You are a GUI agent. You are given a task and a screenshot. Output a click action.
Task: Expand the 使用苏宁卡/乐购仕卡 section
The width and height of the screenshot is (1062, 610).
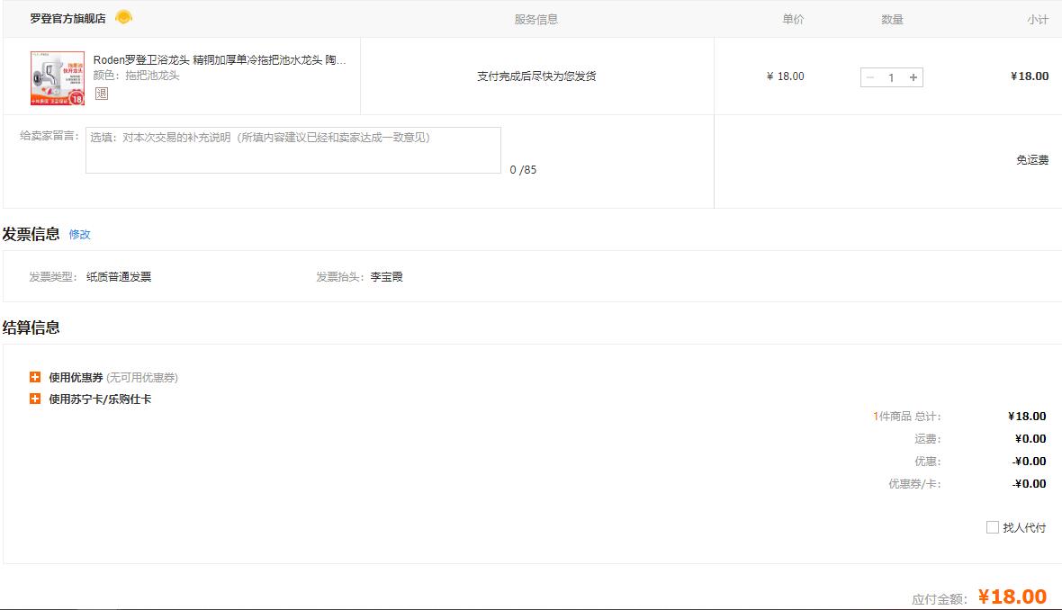[35, 399]
